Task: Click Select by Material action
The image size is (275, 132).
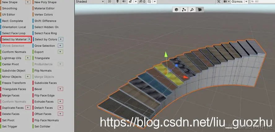Action: (14, 39)
